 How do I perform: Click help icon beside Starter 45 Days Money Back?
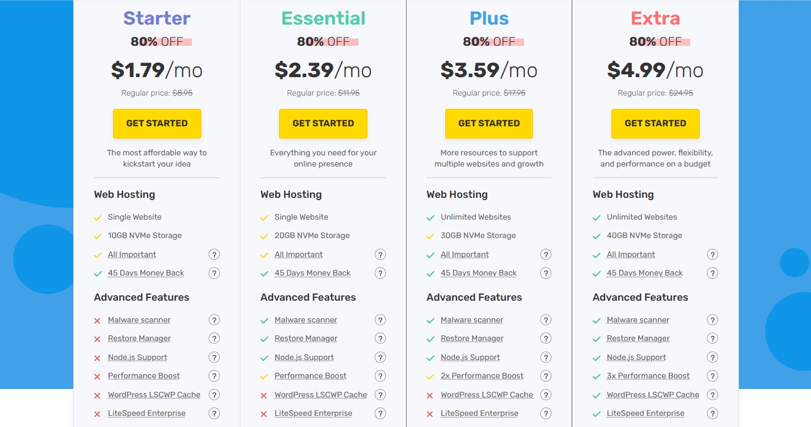click(214, 273)
